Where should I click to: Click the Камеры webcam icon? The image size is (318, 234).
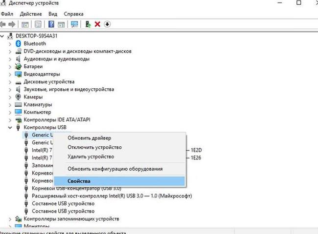tap(18, 97)
